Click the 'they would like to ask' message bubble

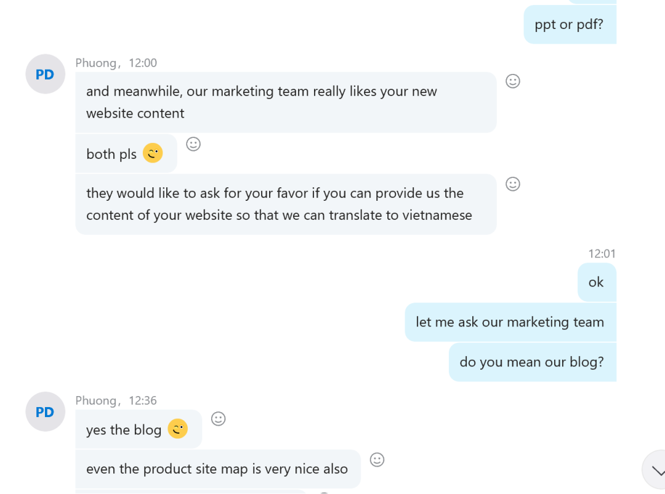[286, 204]
